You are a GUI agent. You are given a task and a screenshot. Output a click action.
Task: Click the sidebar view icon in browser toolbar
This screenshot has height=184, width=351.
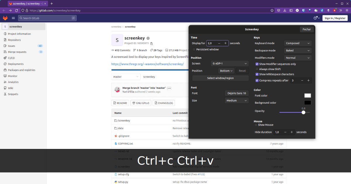tap(291, 11)
